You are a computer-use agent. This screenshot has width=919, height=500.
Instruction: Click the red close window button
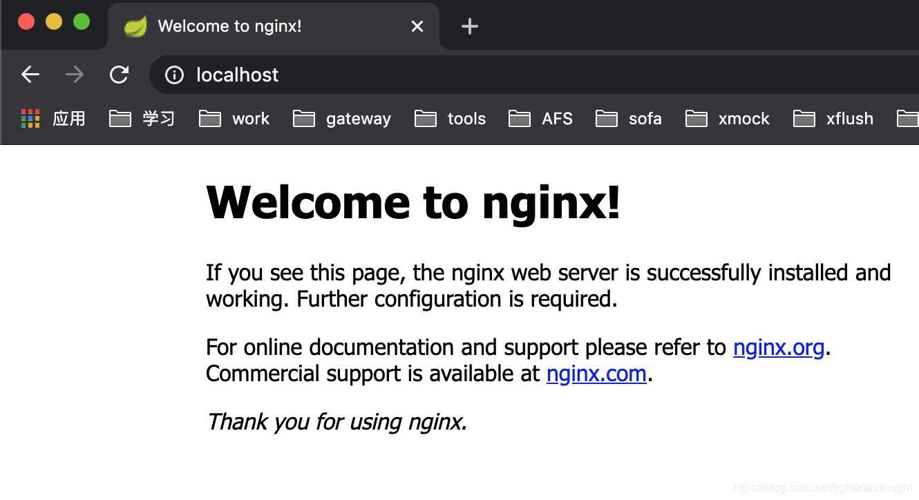pyautogui.click(x=26, y=21)
